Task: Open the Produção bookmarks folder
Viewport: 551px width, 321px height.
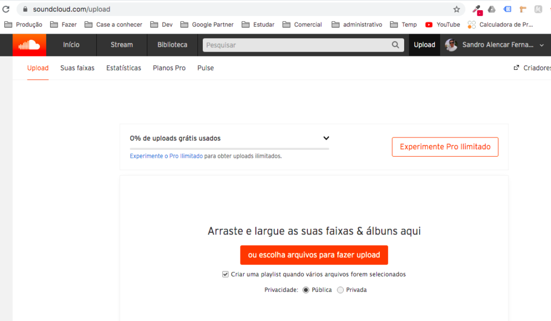Action: pos(24,24)
